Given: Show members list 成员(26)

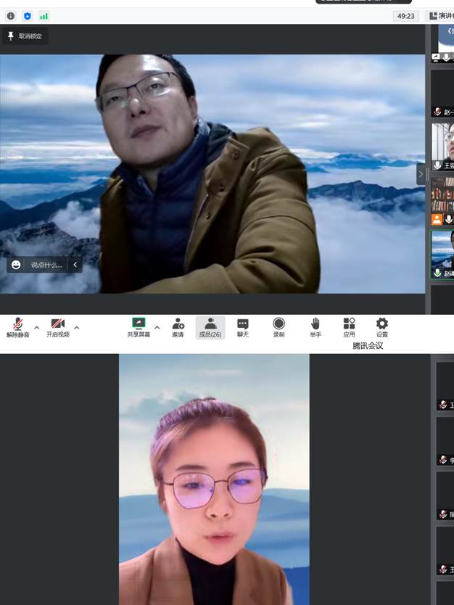Looking at the screenshot, I should 210,326.
